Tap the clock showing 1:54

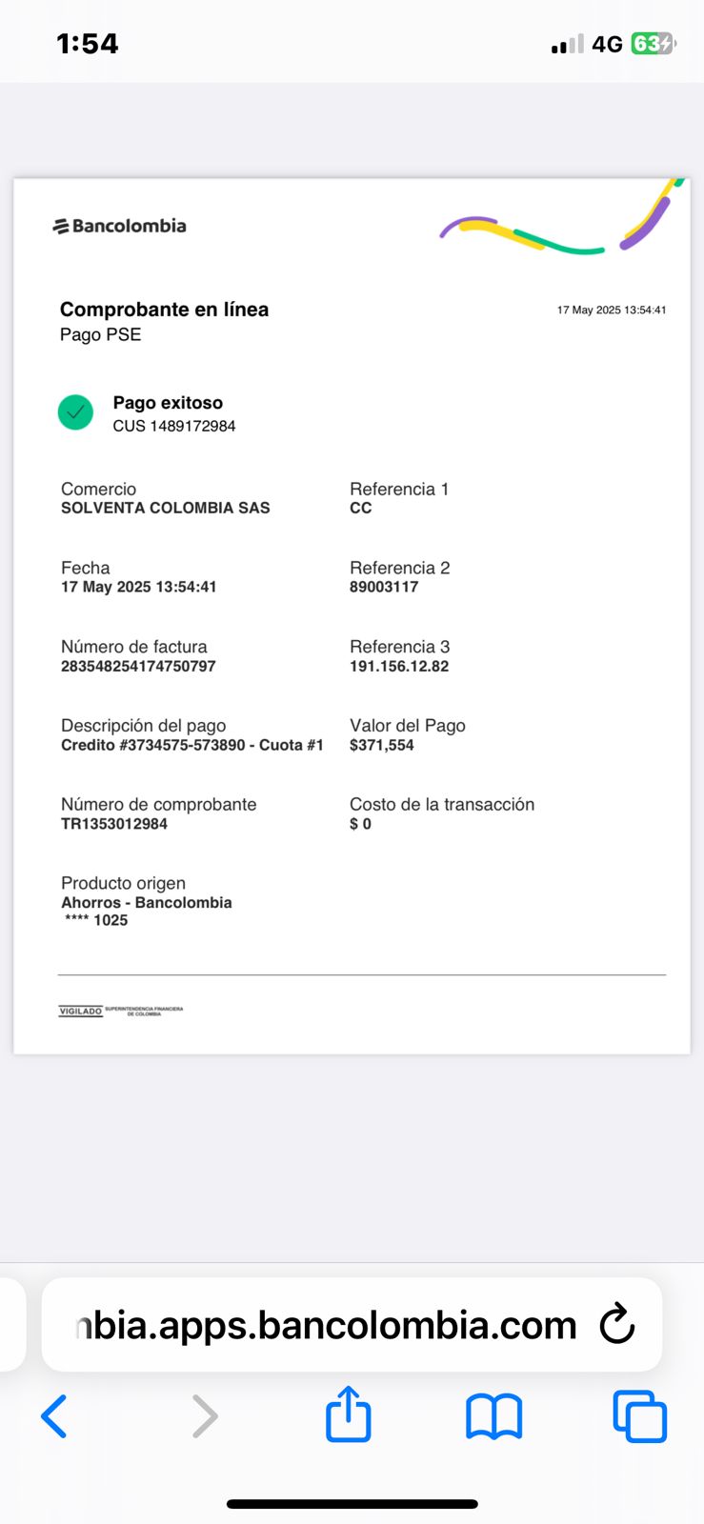(x=87, y=44)
